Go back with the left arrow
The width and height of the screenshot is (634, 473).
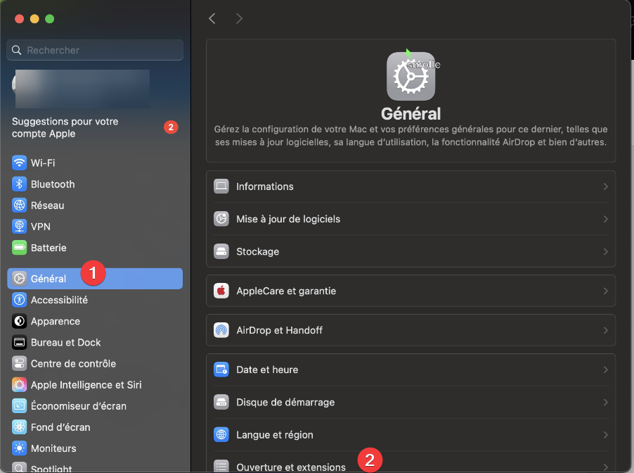[212, 18]
